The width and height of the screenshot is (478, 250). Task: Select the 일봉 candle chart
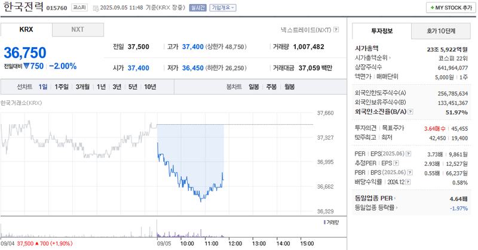(x=254, y=87)
